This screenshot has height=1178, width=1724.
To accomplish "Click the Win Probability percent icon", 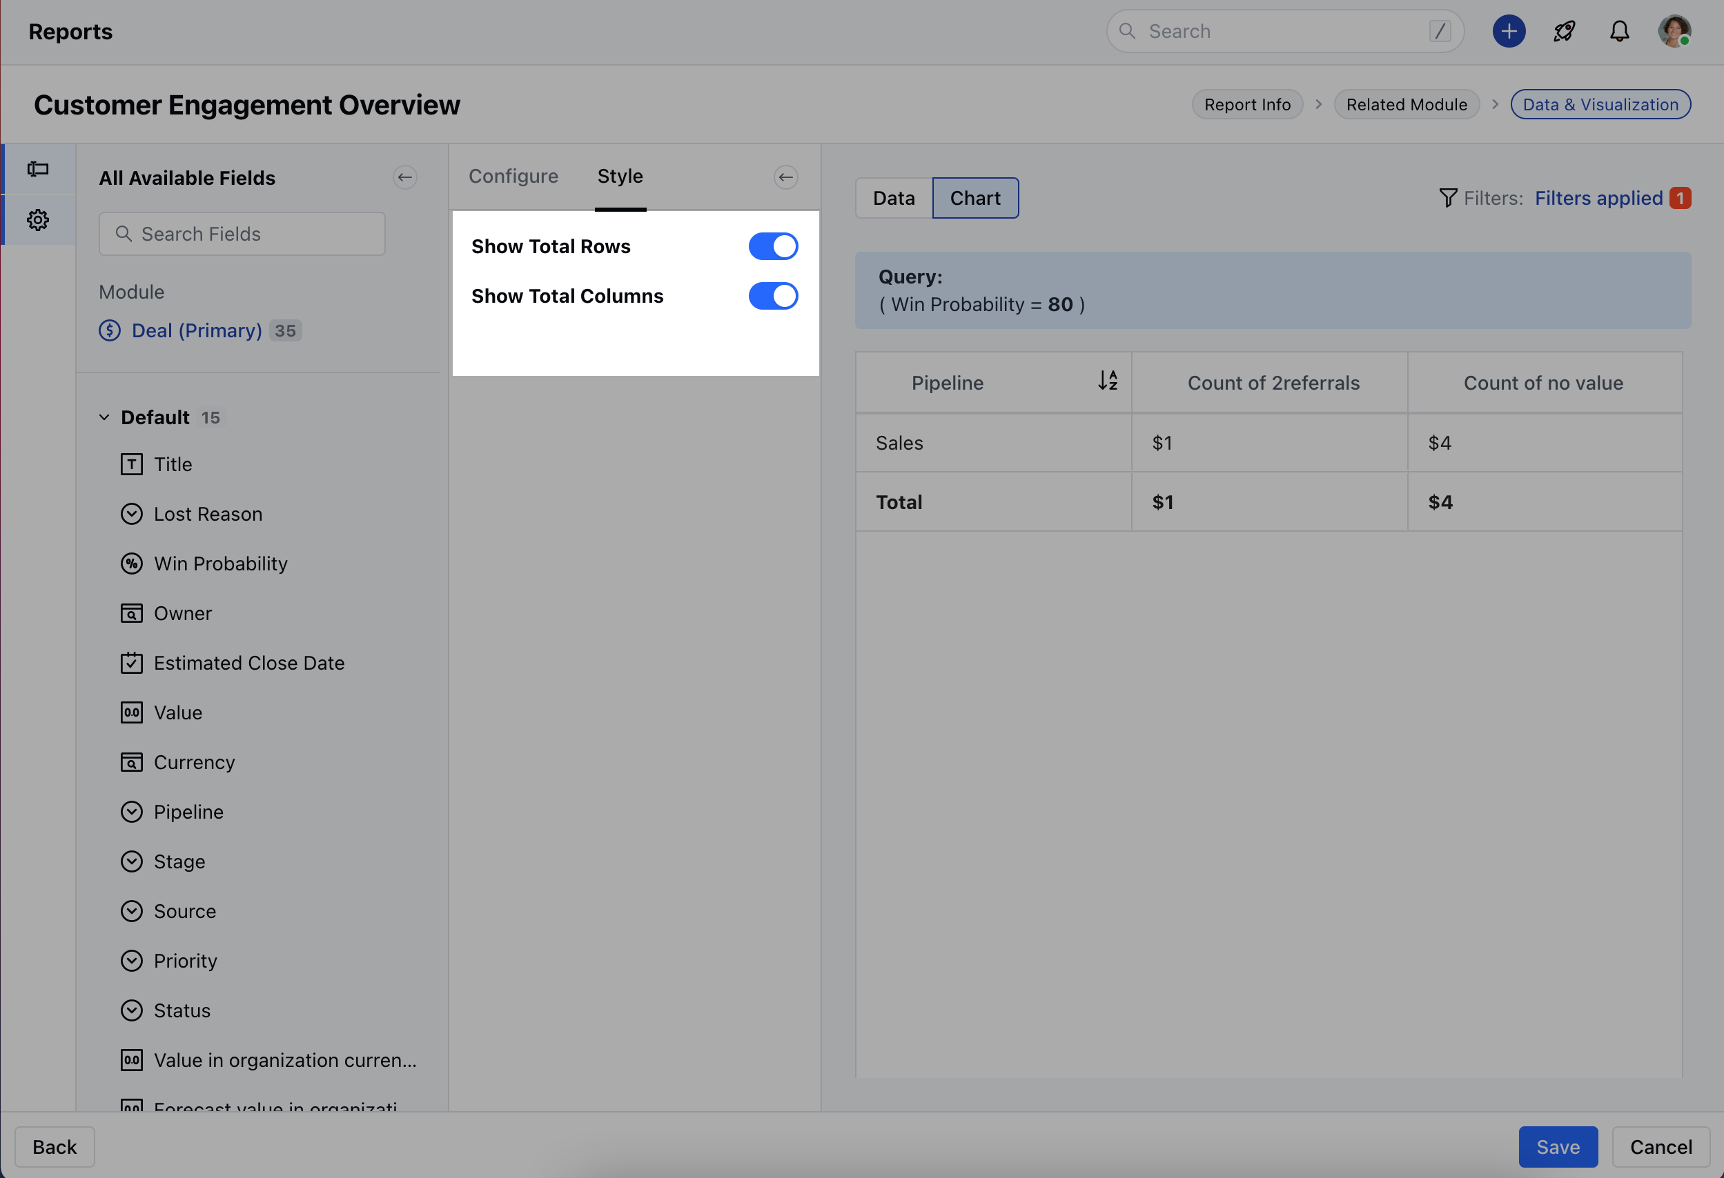I will pos(131,563).
